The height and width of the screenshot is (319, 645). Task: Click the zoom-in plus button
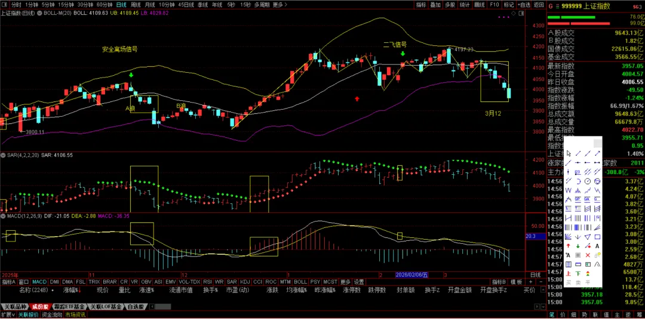[x=531, y=282]
